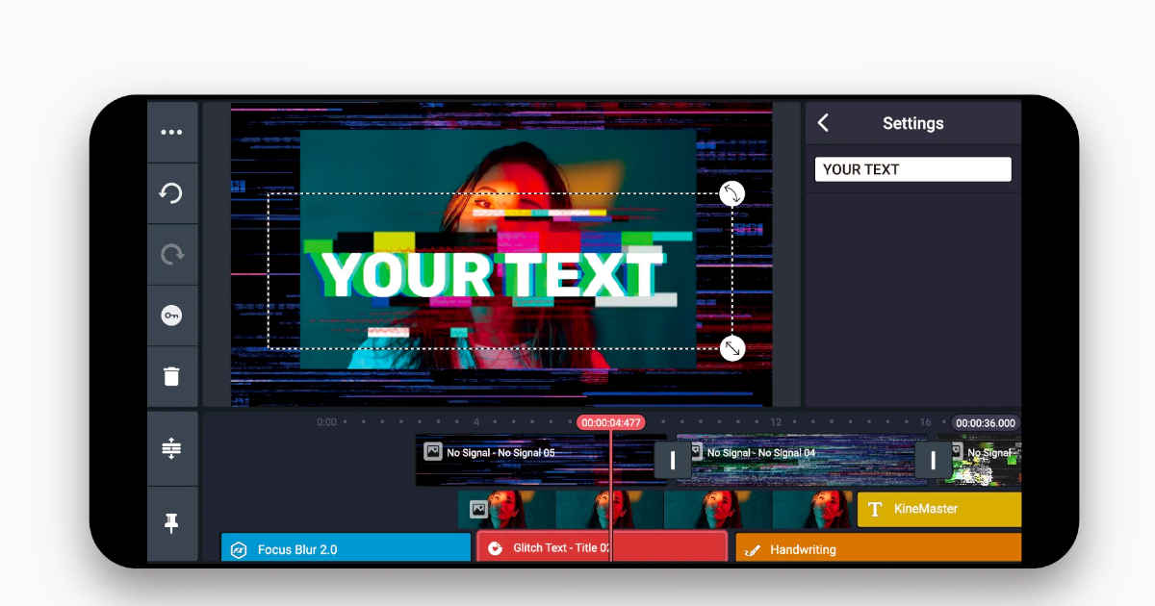Open the overflow menu with three dots

pos(172,132)
